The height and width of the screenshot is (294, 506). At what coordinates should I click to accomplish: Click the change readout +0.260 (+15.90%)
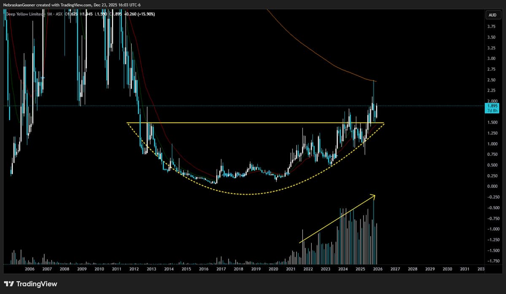click(140, 14)
